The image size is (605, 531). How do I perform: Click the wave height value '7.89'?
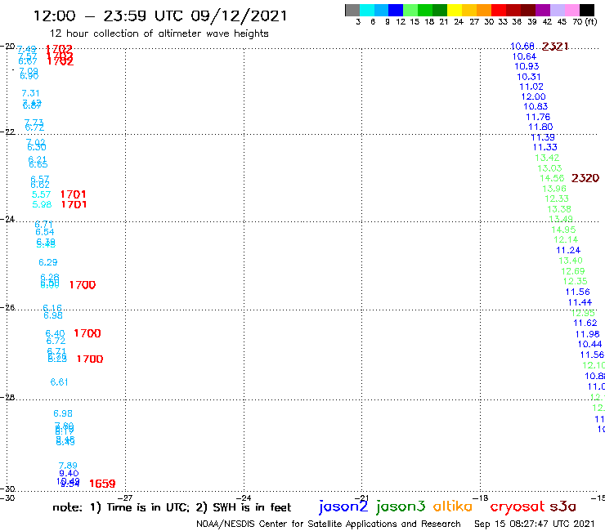[x=68, y=466]
